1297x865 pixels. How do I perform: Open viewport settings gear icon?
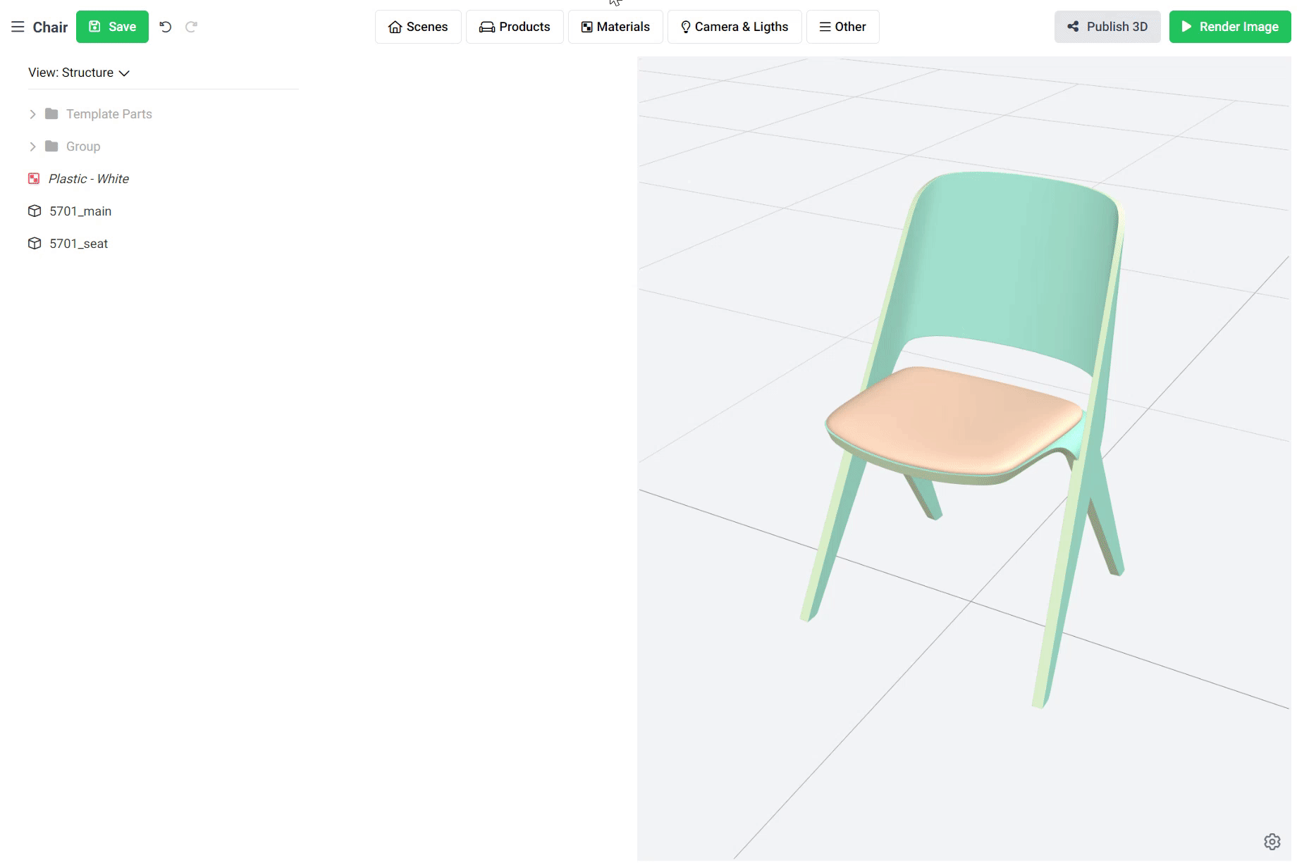tap(1272, 842)
